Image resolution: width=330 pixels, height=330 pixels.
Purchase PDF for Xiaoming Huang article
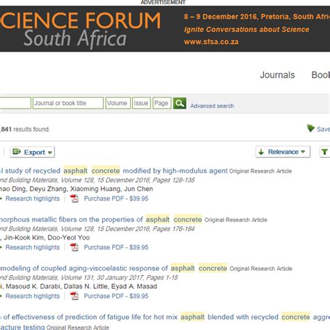[x=116, y=198]
